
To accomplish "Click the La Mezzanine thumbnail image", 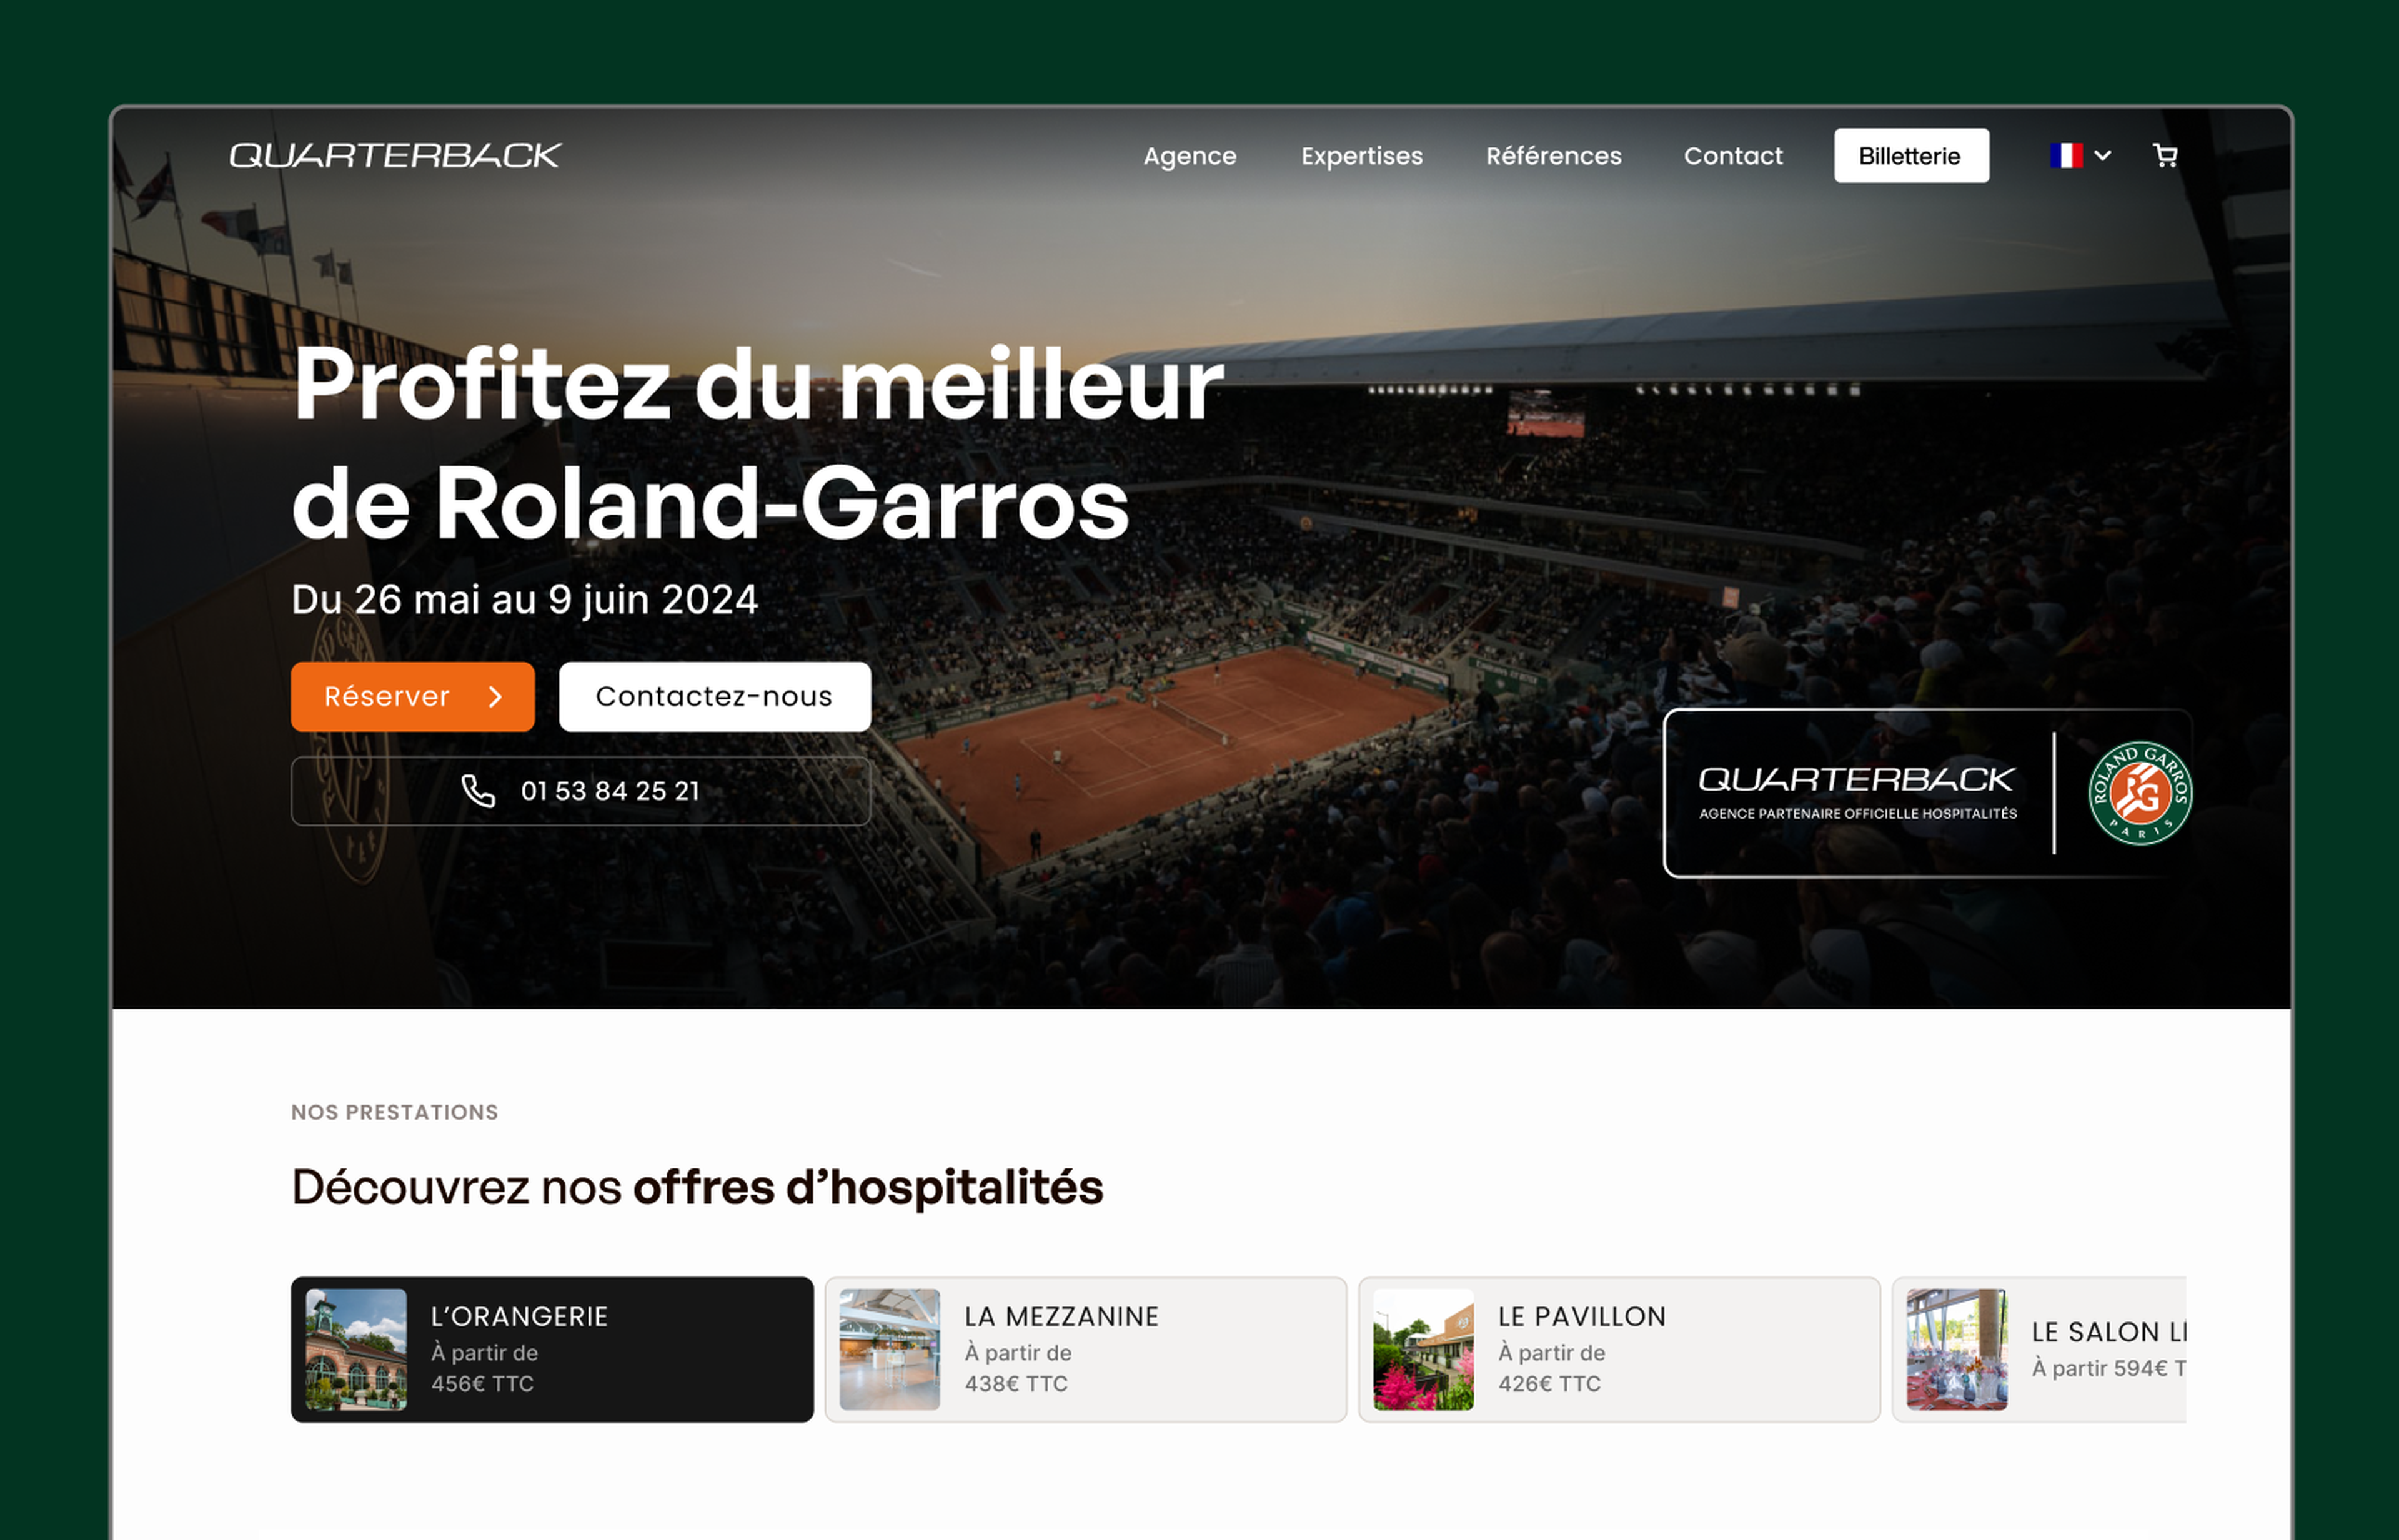I will tap(890, 1350).
